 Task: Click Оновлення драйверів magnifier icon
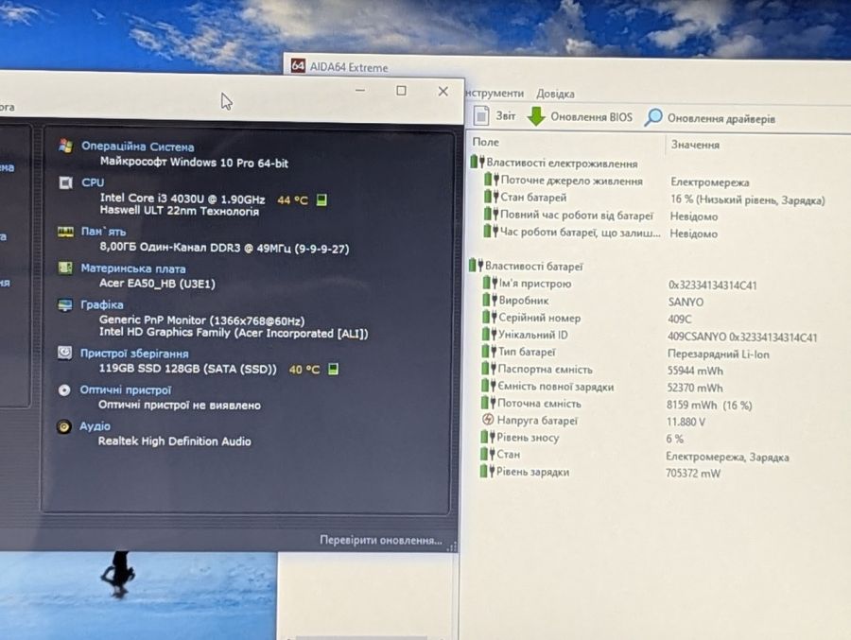[653, 117]
